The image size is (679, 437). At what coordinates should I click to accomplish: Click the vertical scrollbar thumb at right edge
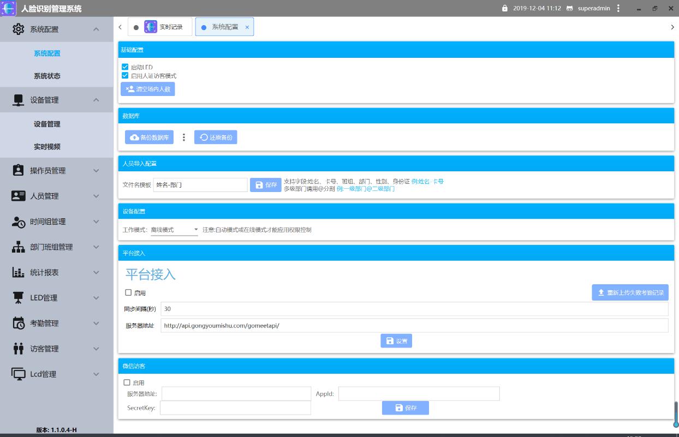click(x=676, y=415)
